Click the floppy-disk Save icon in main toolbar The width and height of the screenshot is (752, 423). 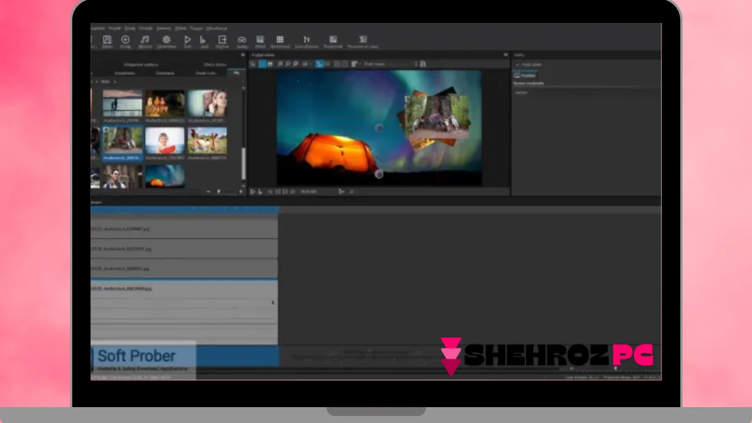(107, 39)
